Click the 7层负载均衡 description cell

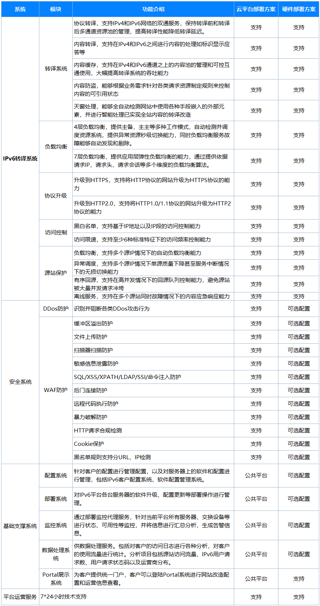pos(153,161)
